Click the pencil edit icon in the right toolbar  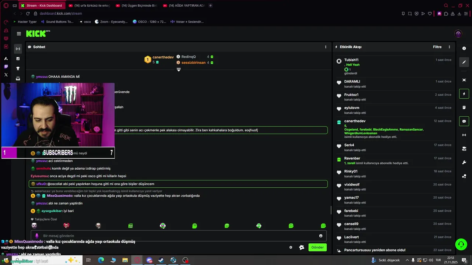[464, 62]
